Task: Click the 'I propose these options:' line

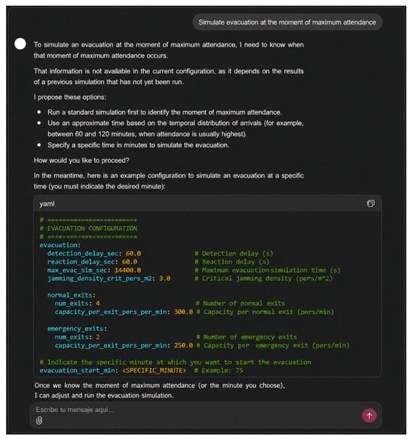Action: click(70, 97)
